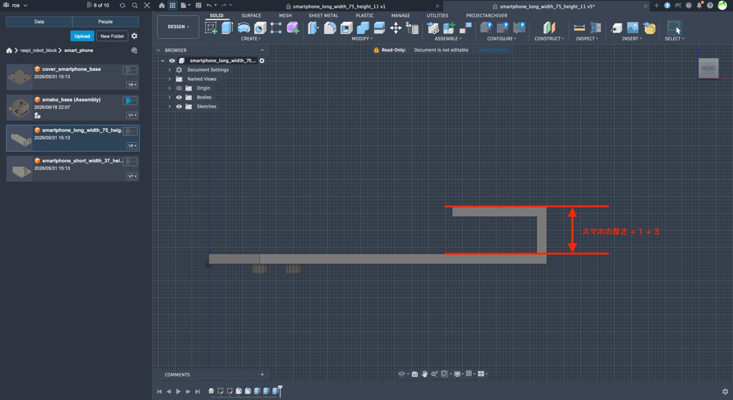The image size is (733, 400).
Task: Select the Create Sketch tool
Action: pos(211,28)
